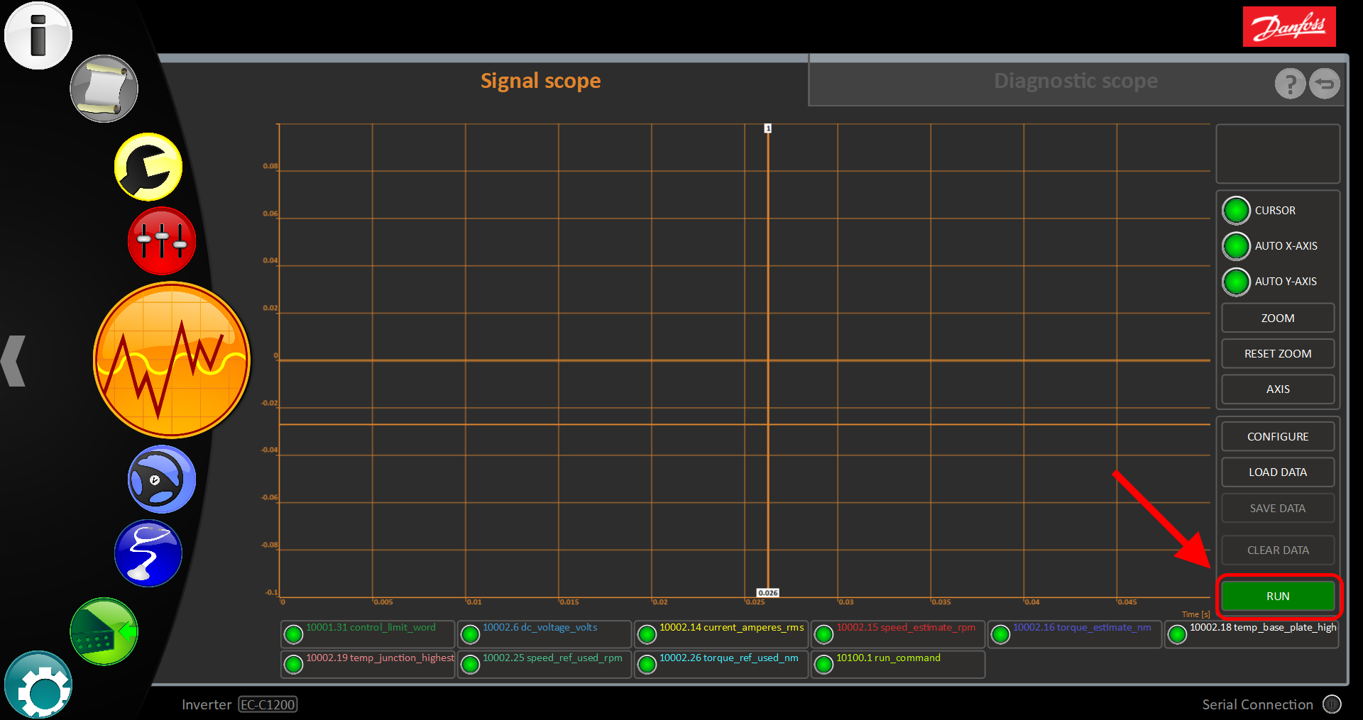The width and height of the screenshot is (1363, 720).
Task: Open the blue winding road icon
Action: coord(148,553)
